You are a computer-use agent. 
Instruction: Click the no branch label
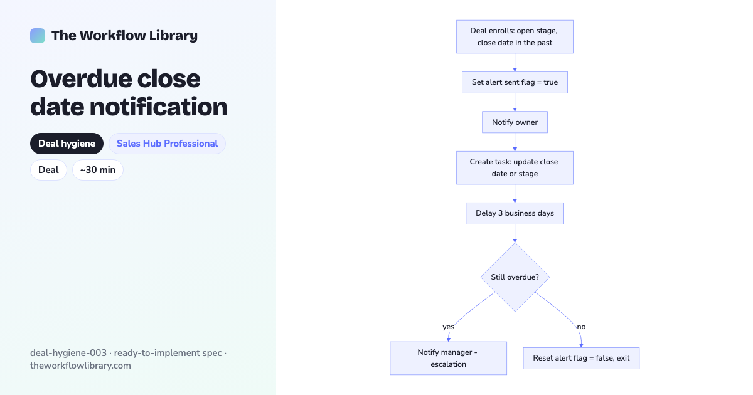tap(581, 327)
